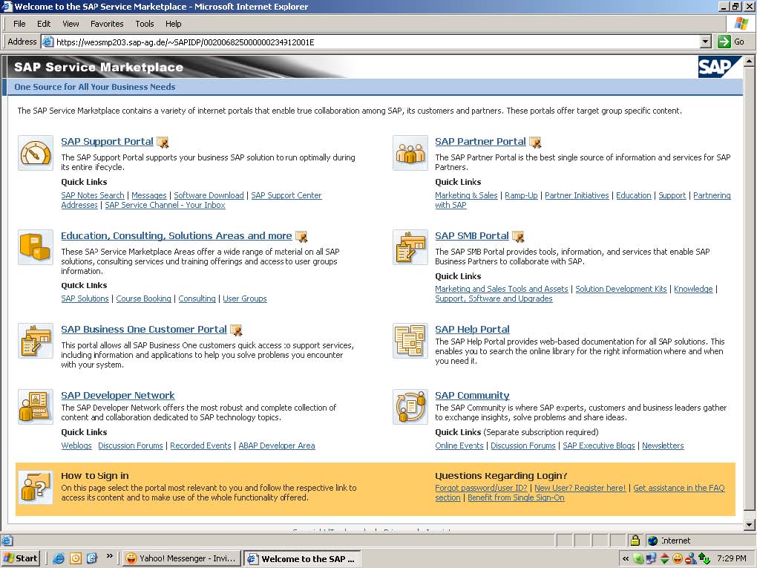The image size is (757, 568).
Task: Click the SAP Help Portal documents icon
Action: point(410,341)
